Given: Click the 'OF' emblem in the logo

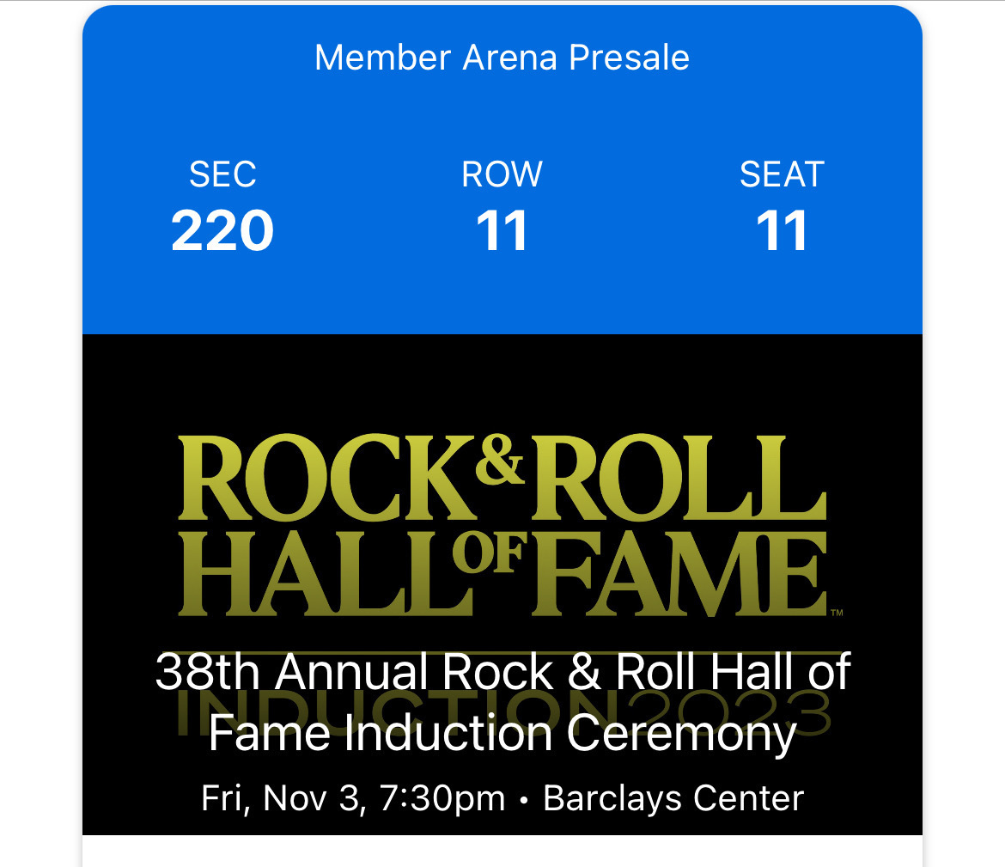Looking at the screenshot, I should 489,552.
